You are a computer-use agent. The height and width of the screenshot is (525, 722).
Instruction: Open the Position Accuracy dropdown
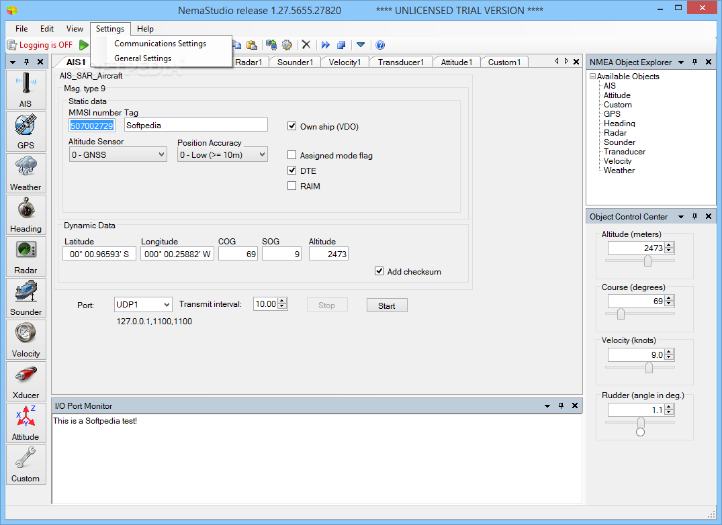pyautogui.click(x=222, y=154)
